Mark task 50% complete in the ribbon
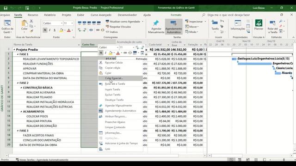Viewport: 296px width, 166px height. click(x=89, y=23)
